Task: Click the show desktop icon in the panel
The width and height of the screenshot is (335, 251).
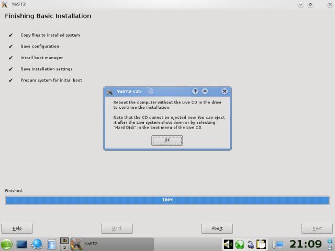Action: [x=22, y=244]
